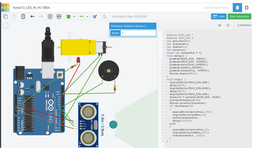
Task: Open the wire type dropdown
Action: point(83,16)
